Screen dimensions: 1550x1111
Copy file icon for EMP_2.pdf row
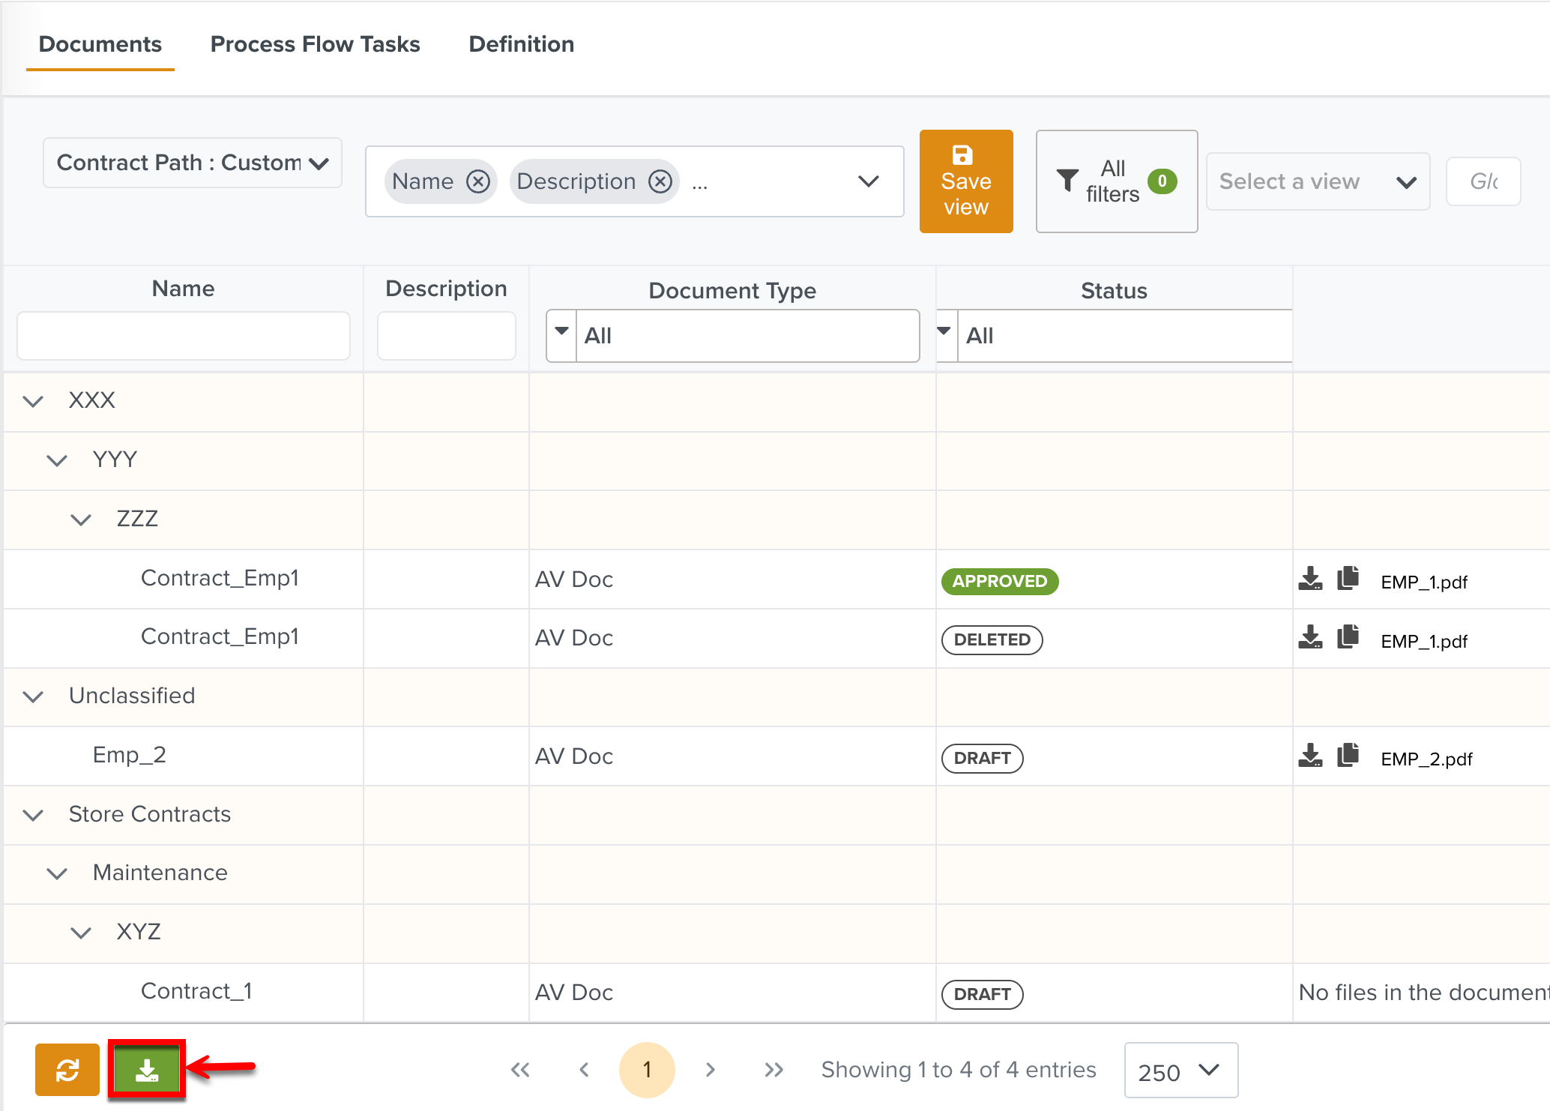[x=1348, y=756]
